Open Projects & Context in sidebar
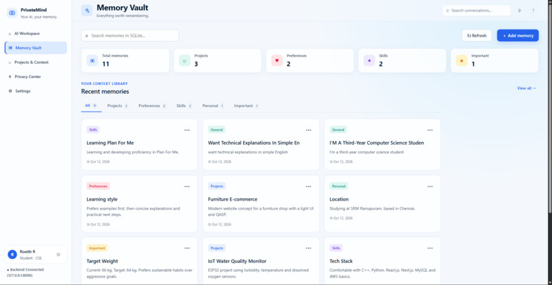Image resolution: width=552 pixels, height=285 pixels. 36,62
